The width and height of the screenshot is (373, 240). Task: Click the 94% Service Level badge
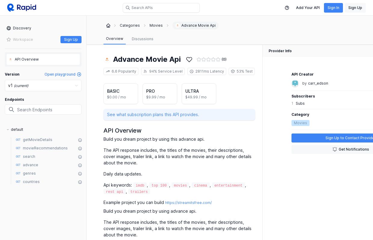(163, 71)
